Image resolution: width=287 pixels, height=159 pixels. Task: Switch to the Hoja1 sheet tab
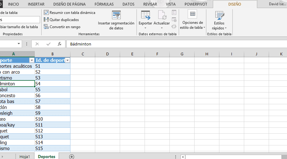25,157
